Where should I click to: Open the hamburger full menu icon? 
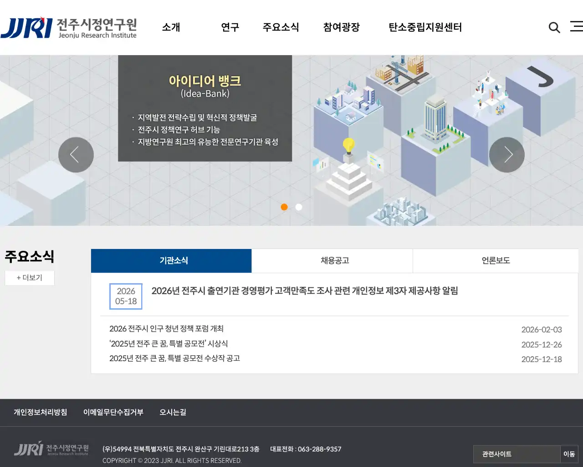(577, 26)
